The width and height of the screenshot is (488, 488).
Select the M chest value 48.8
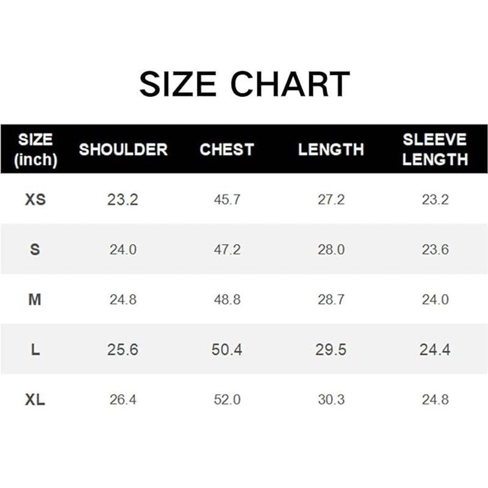[x=227, y=300]
